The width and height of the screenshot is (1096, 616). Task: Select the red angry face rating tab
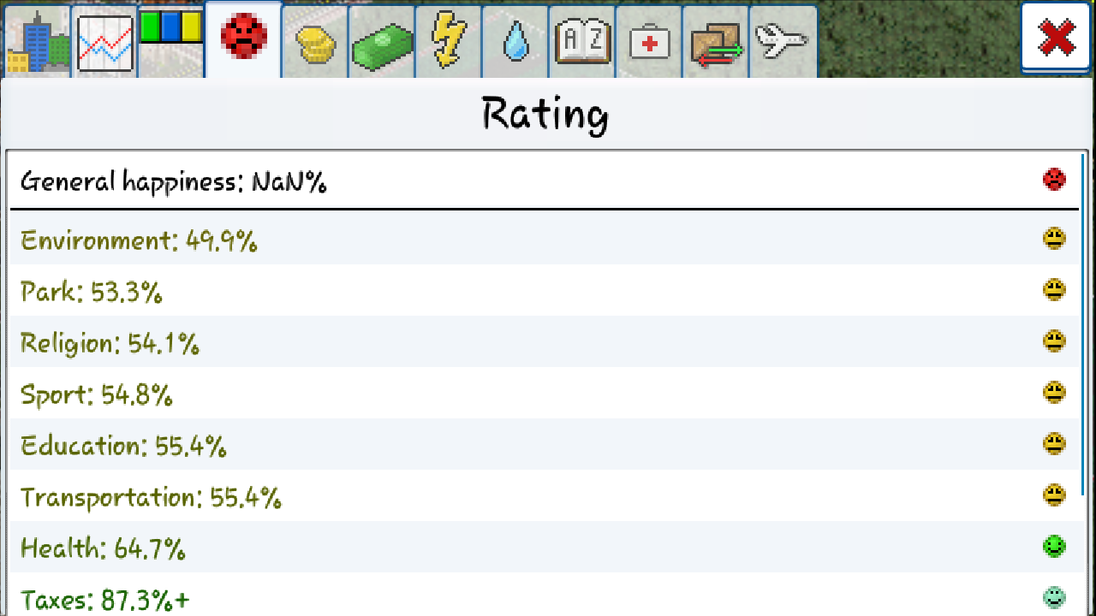(244, 39)
